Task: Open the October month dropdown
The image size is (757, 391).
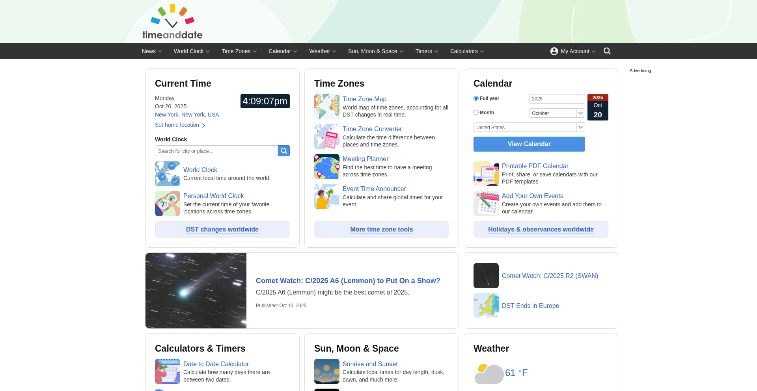Action: click(x=556, y=113)
